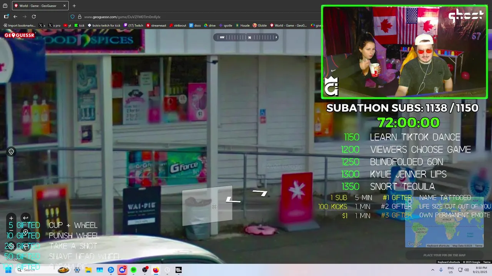Go back in browser history

15,16
